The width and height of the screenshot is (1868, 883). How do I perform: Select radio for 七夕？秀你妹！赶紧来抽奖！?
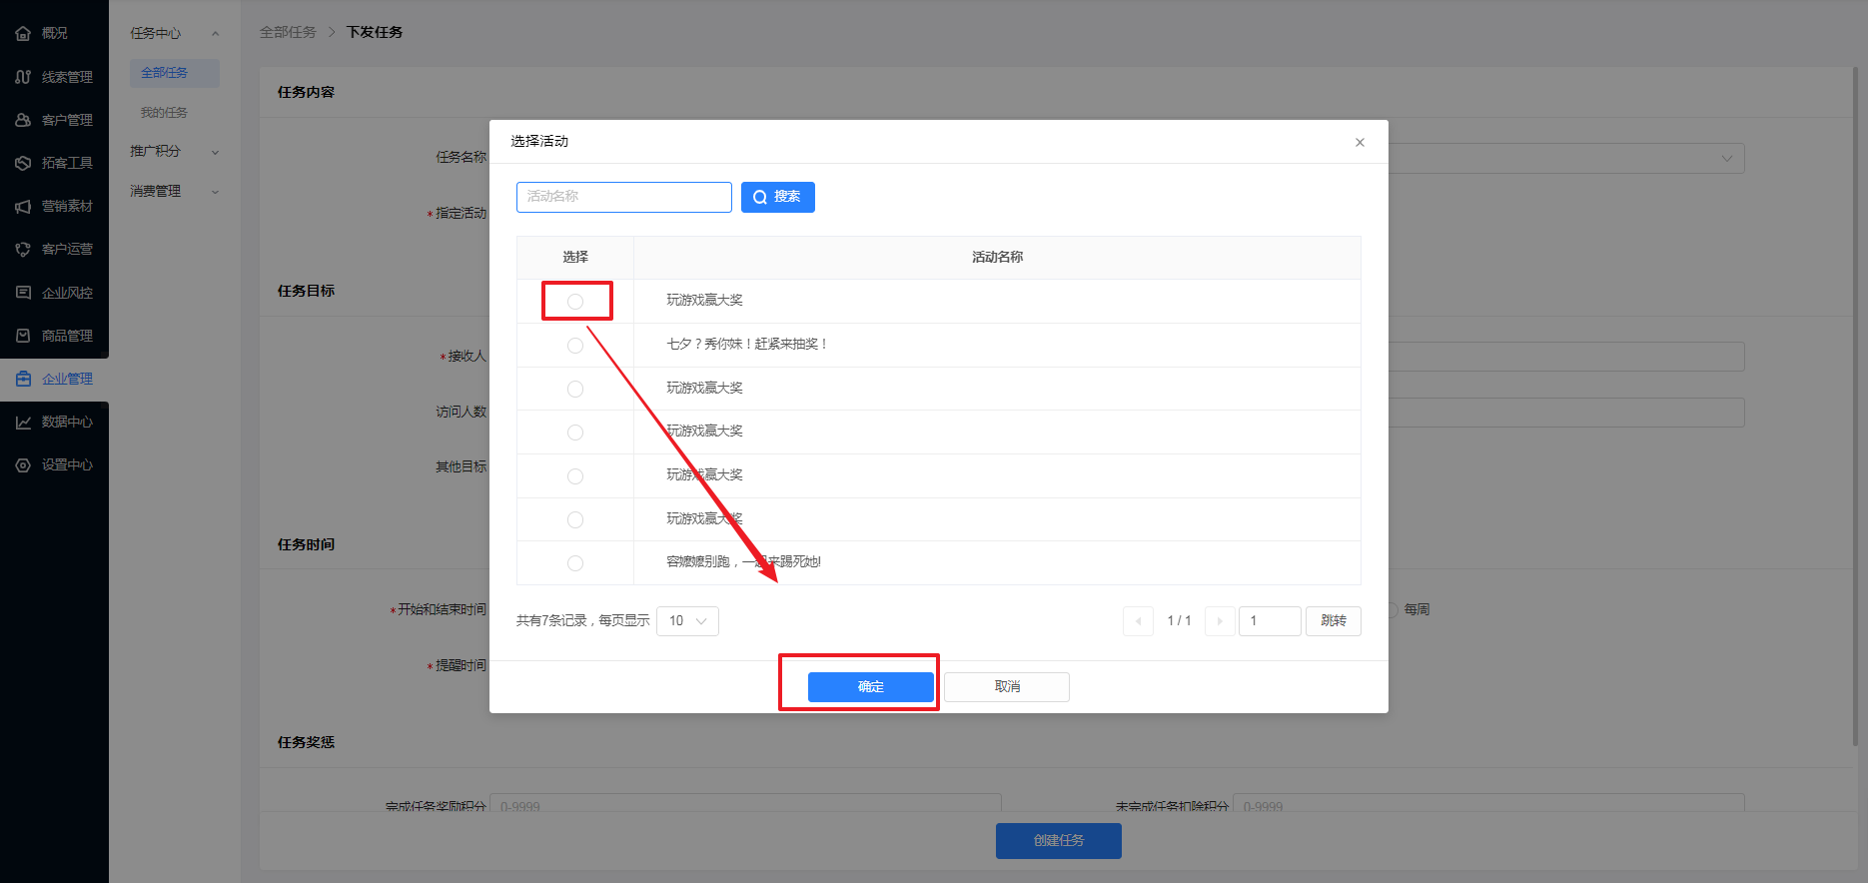575,346
